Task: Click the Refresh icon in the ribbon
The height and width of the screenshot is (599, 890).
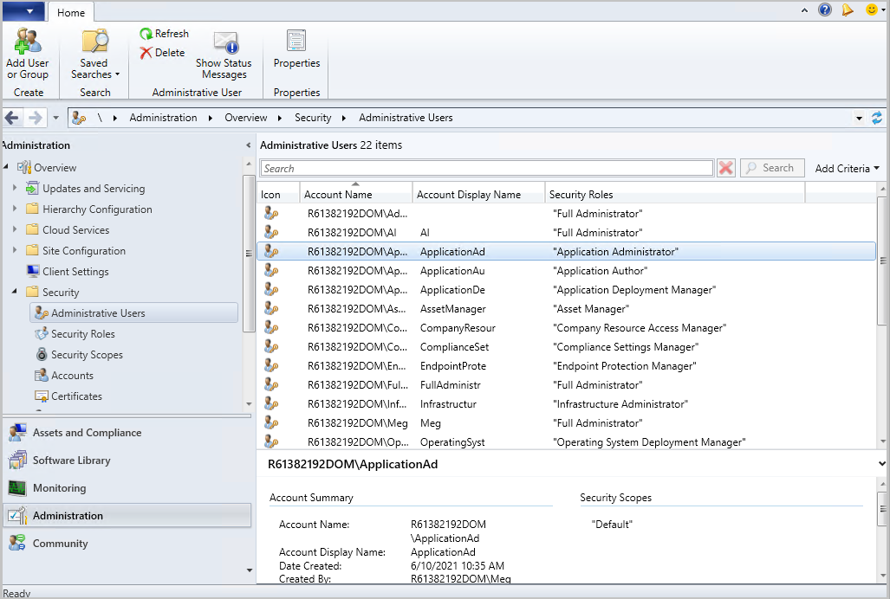Action: click(x=164, y=34)
